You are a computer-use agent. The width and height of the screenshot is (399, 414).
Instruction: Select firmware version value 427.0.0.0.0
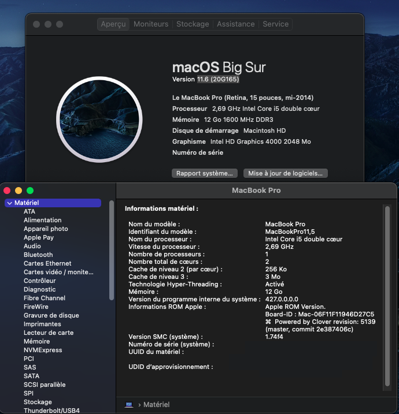282,300
